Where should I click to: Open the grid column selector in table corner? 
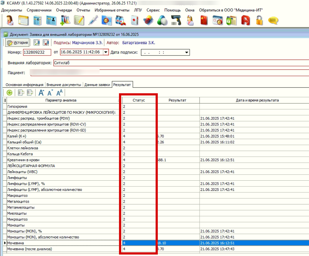pos(5,100)
